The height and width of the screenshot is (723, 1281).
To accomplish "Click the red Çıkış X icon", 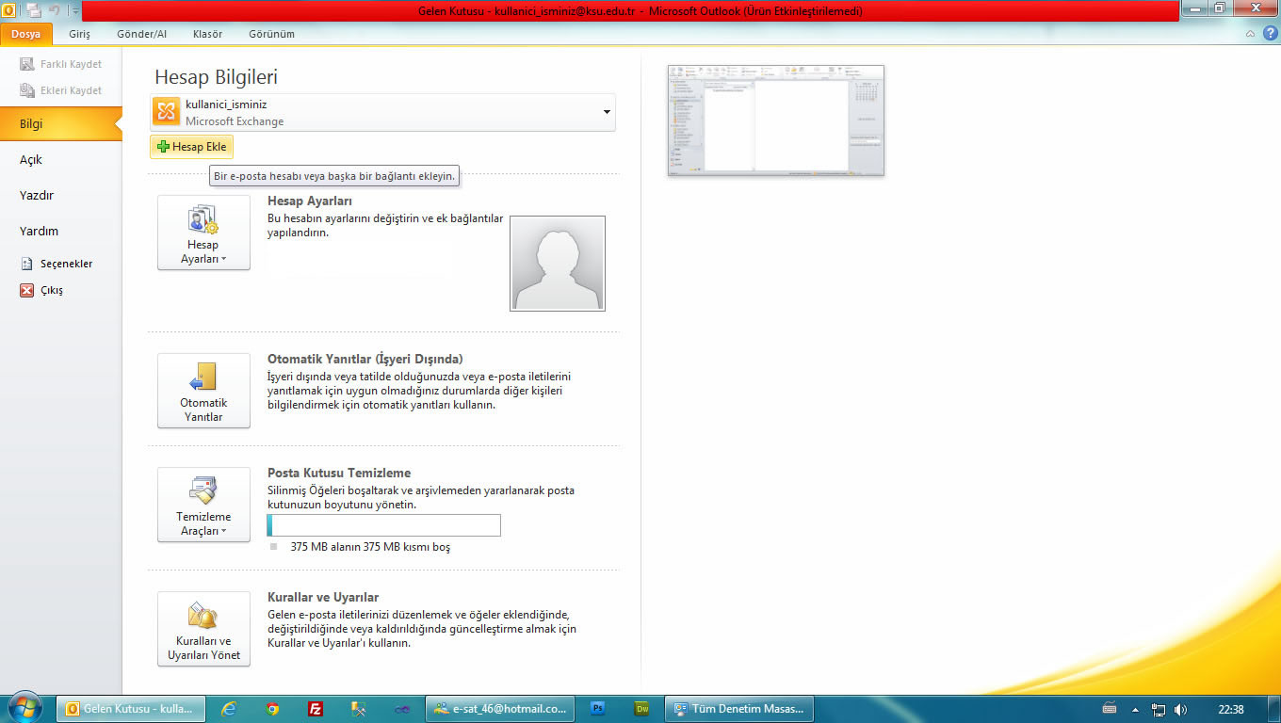I will pyautogui.click(x=27, y=290).
